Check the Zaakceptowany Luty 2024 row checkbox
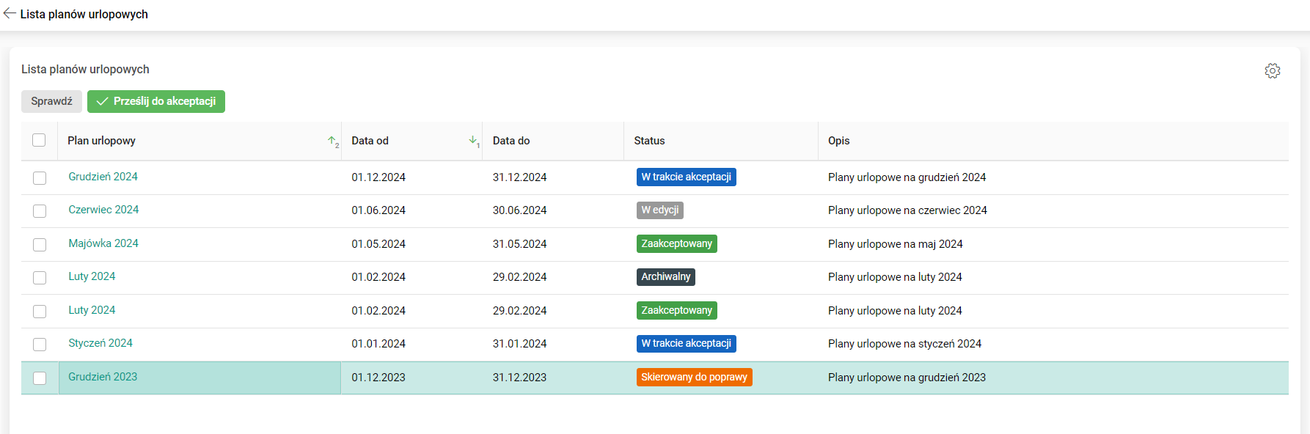The width and height of the screenshot is (1310, 434). pyautogui.click(x=40, y=311)
